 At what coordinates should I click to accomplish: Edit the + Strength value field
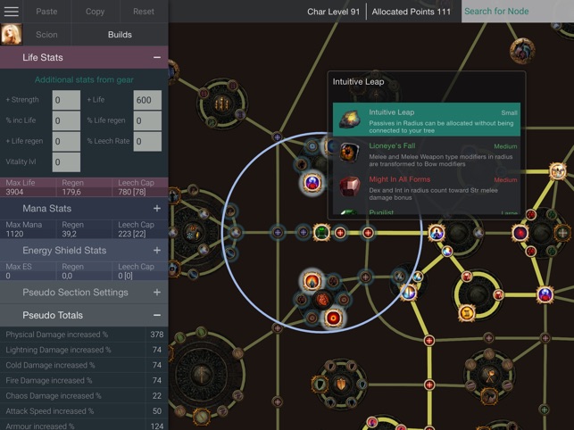pos(66,100)
